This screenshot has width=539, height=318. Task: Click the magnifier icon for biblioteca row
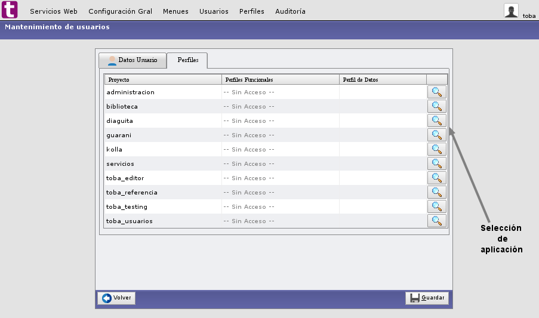pos(437,106)
